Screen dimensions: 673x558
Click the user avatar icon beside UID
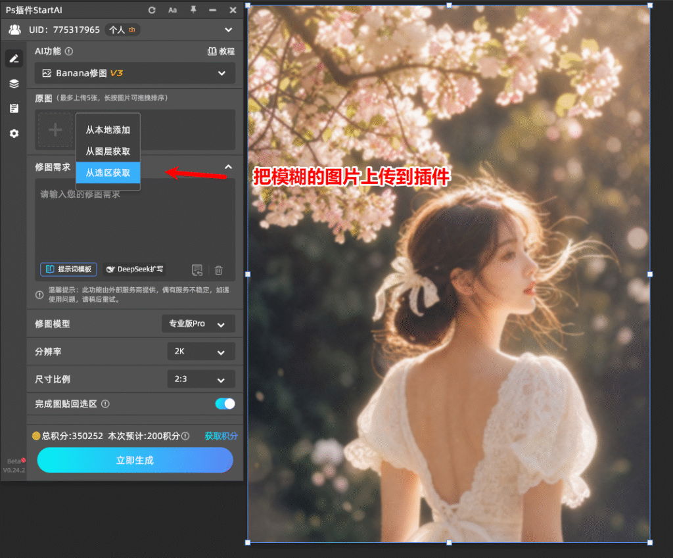click(14, 30)
